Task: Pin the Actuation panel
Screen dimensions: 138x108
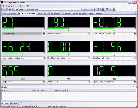Action: pos(134,87)
